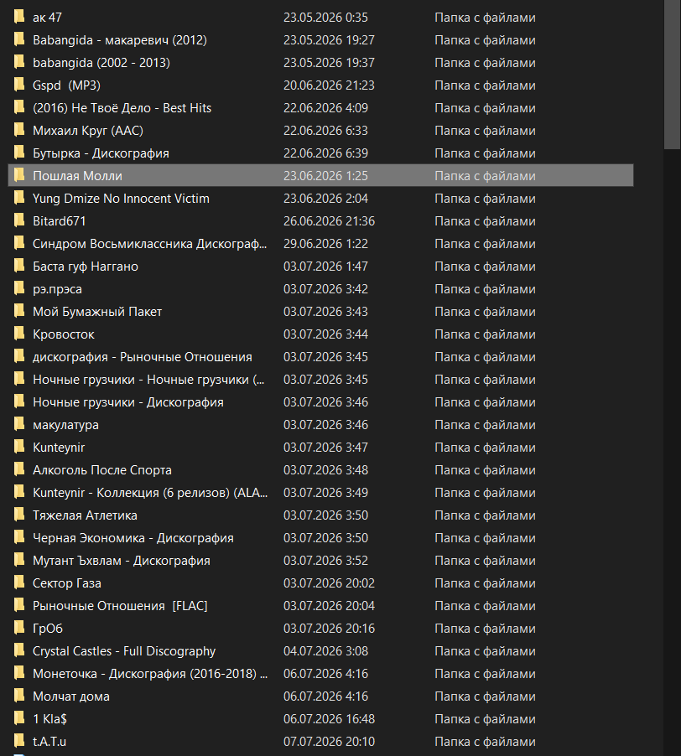The image size is (681, 756).
Task: Click "Папка с файлами" in the Кровосток row
Action: 486,334
